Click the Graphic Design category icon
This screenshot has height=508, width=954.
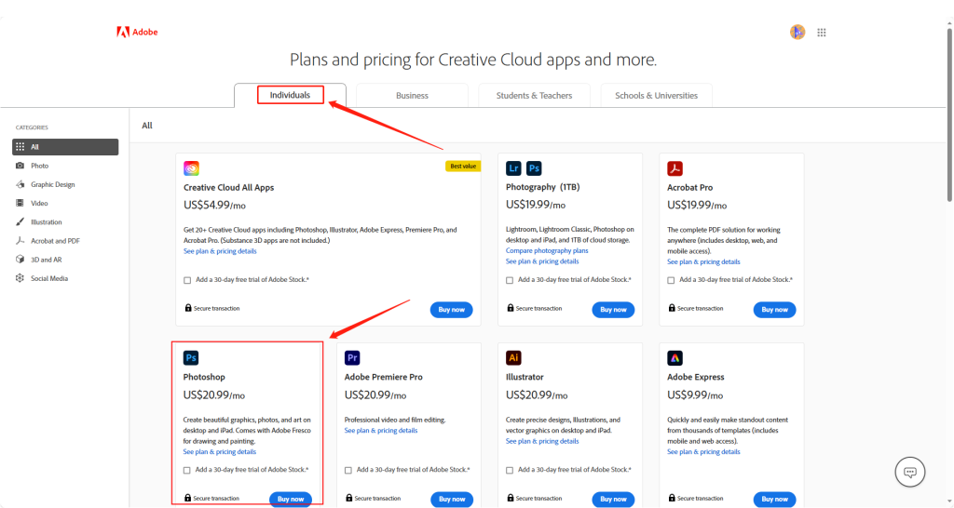click(x=20, y=184)
